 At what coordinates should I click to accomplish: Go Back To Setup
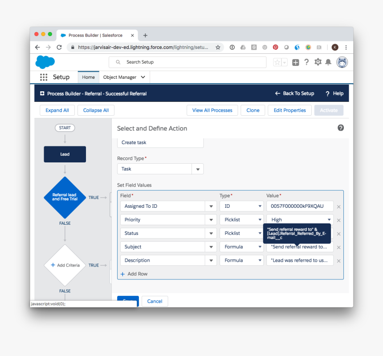tap(294, 93)
